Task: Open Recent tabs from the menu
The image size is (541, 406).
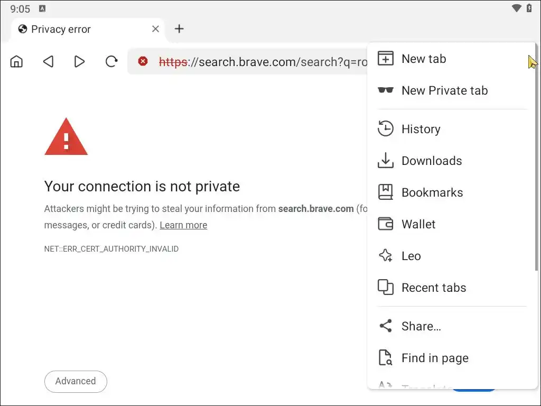Action: click(451, 288)
